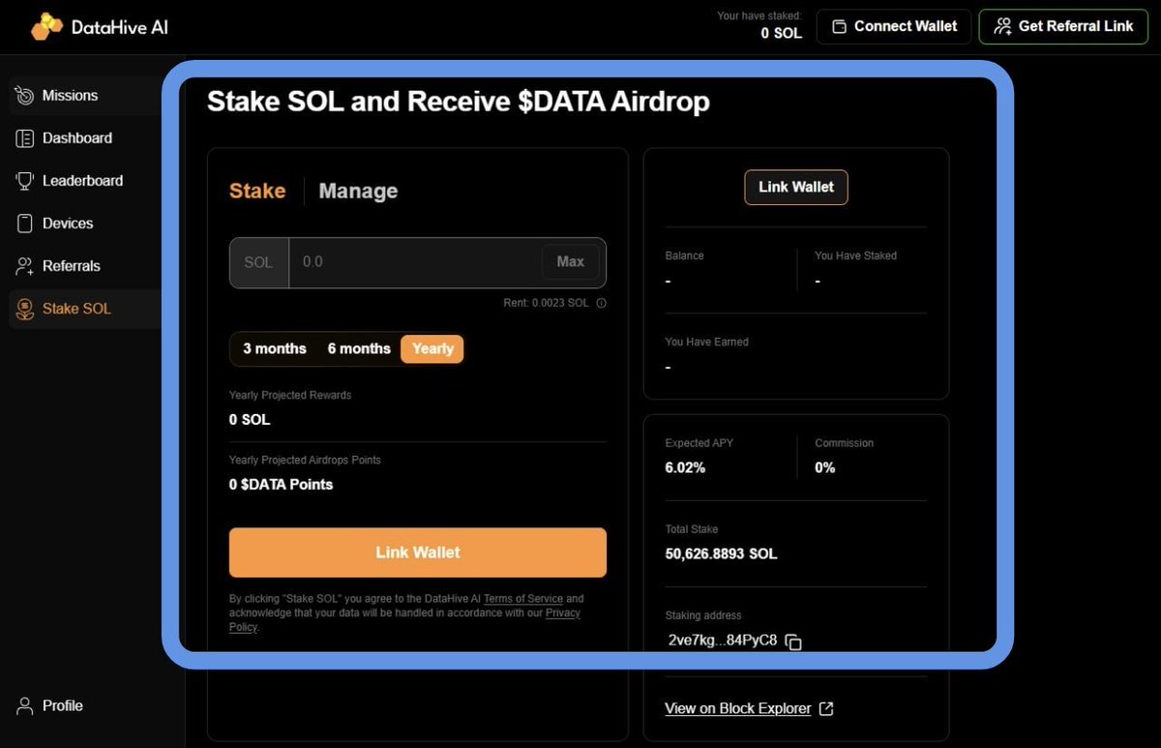Copy the staking address with copy icon
The height and width of the screenshot is (748, 1161).
pyautogui.click(x=793, y=642)
